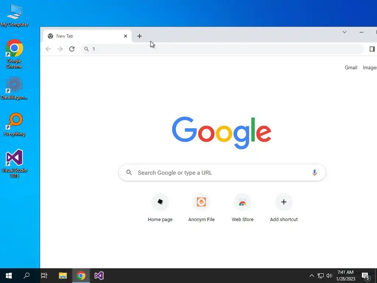Screen dimensions: 377x283
Task: Open the notification center
Action: click(x=366, y=276)
